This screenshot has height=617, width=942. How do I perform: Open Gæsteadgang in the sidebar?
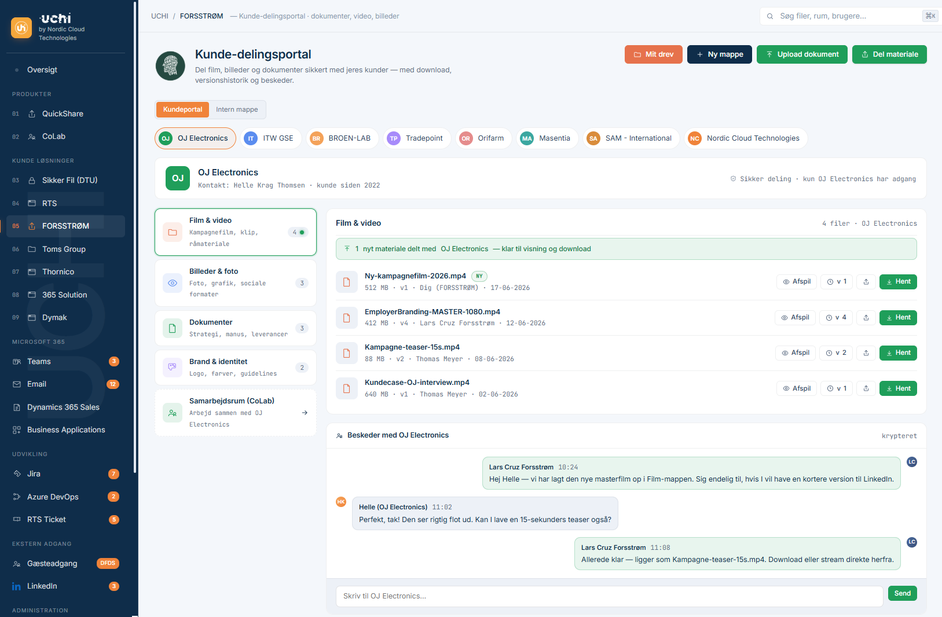(x=65, y=564)
